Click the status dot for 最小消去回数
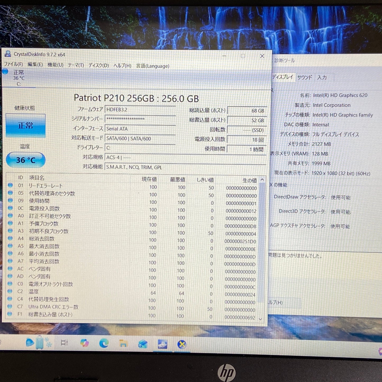This screenshot has width=382, height=382. (10, 253)
